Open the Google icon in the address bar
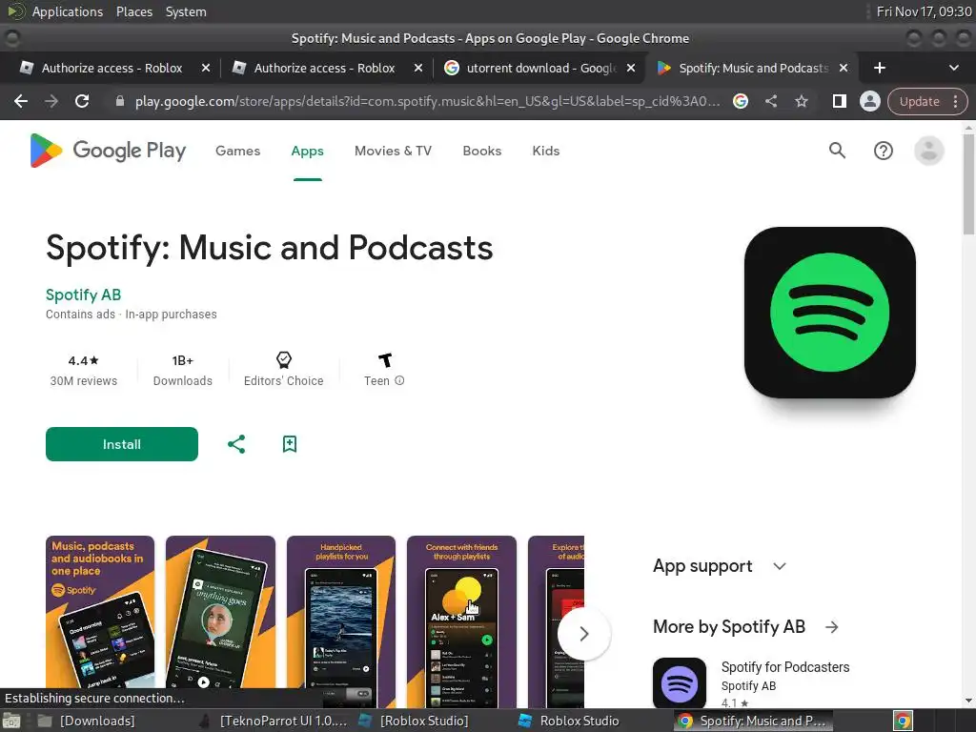 (740, 101)
